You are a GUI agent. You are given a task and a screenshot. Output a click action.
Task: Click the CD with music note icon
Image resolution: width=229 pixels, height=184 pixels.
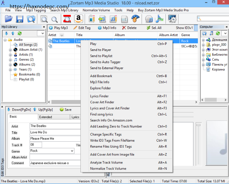[149, 19]
